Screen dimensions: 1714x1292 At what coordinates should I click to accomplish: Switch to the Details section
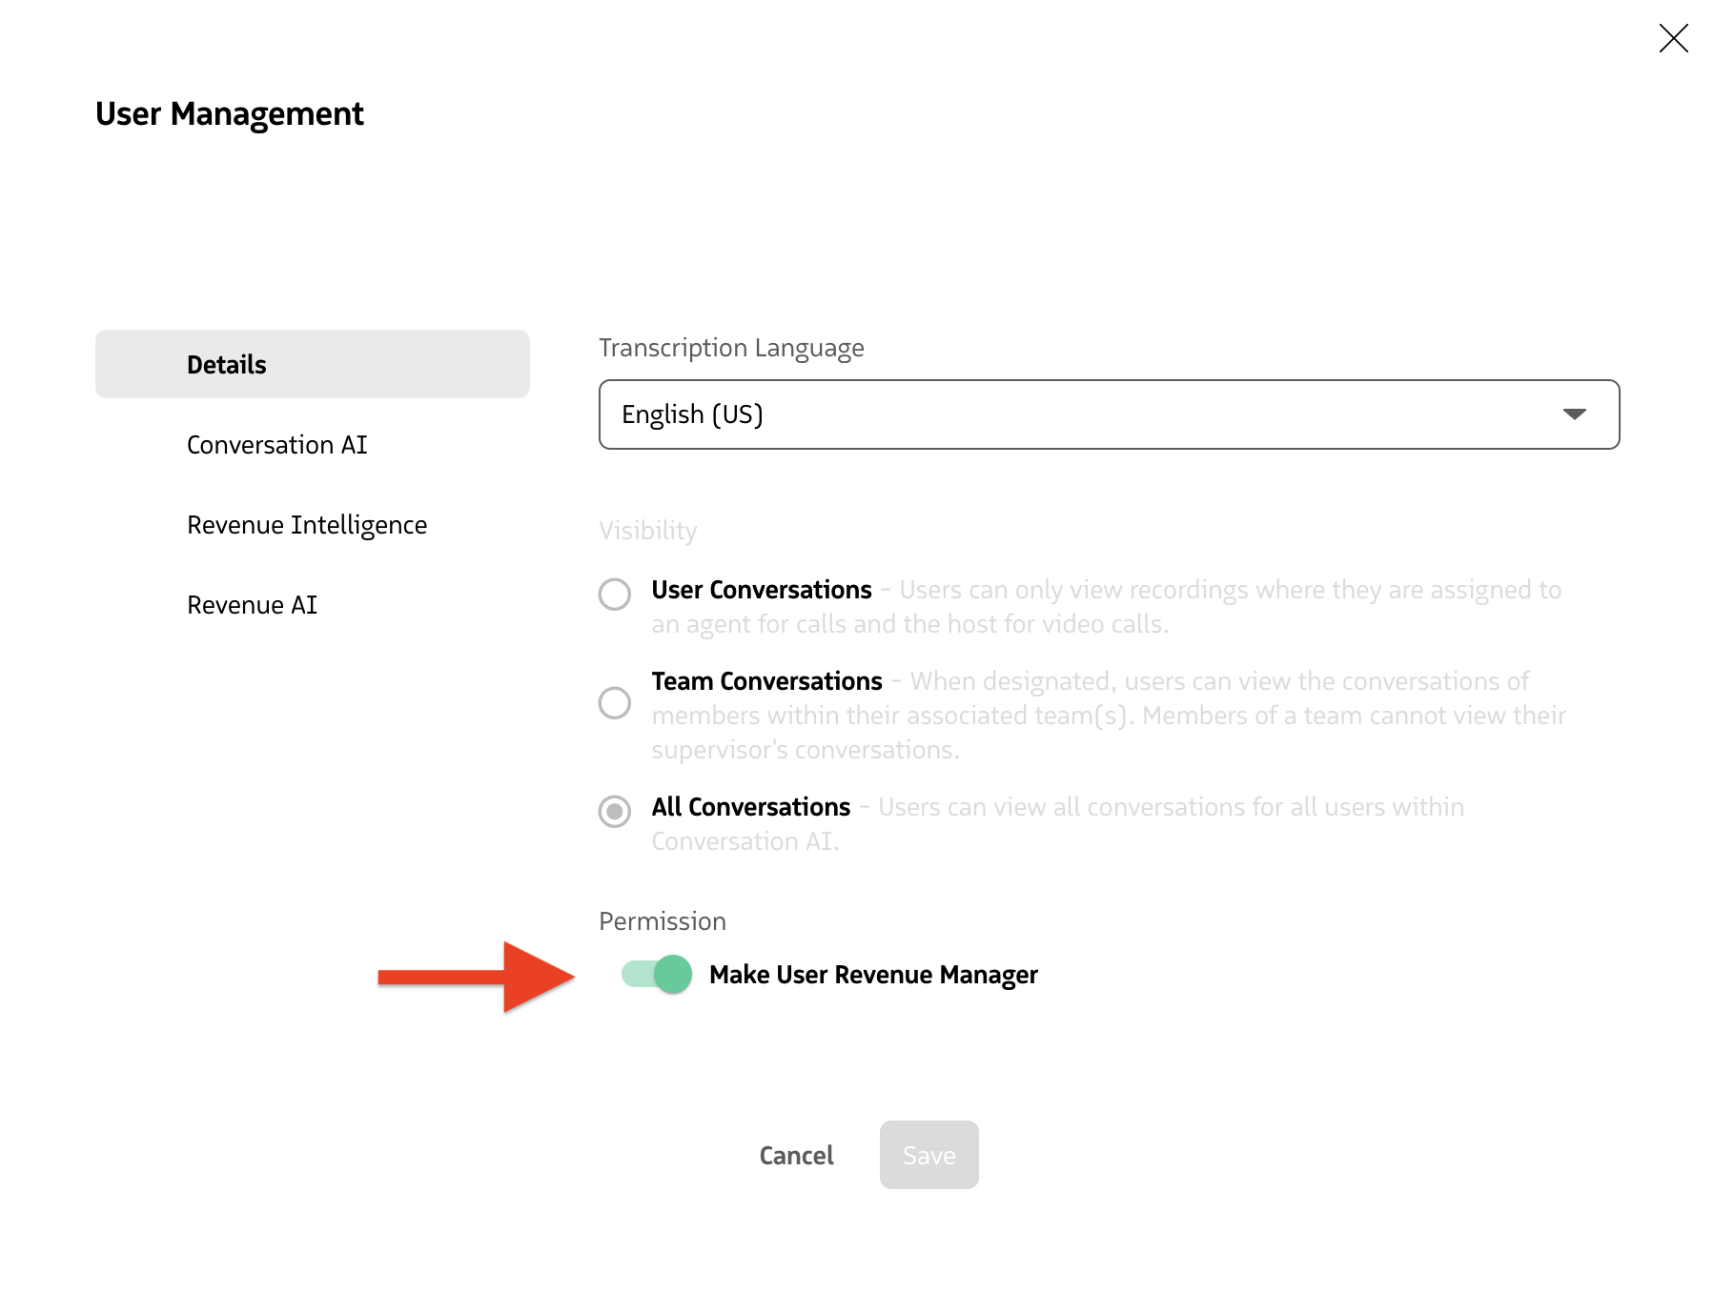(226, 363)
